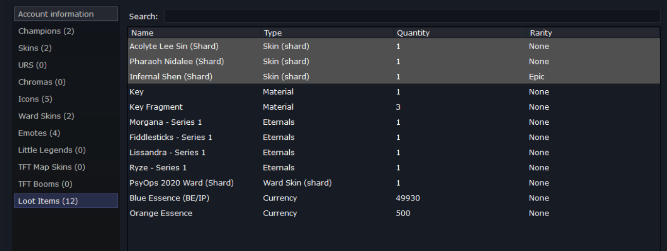Show the Chromas (0) category
667x251 pixels.
pos(66,82)
